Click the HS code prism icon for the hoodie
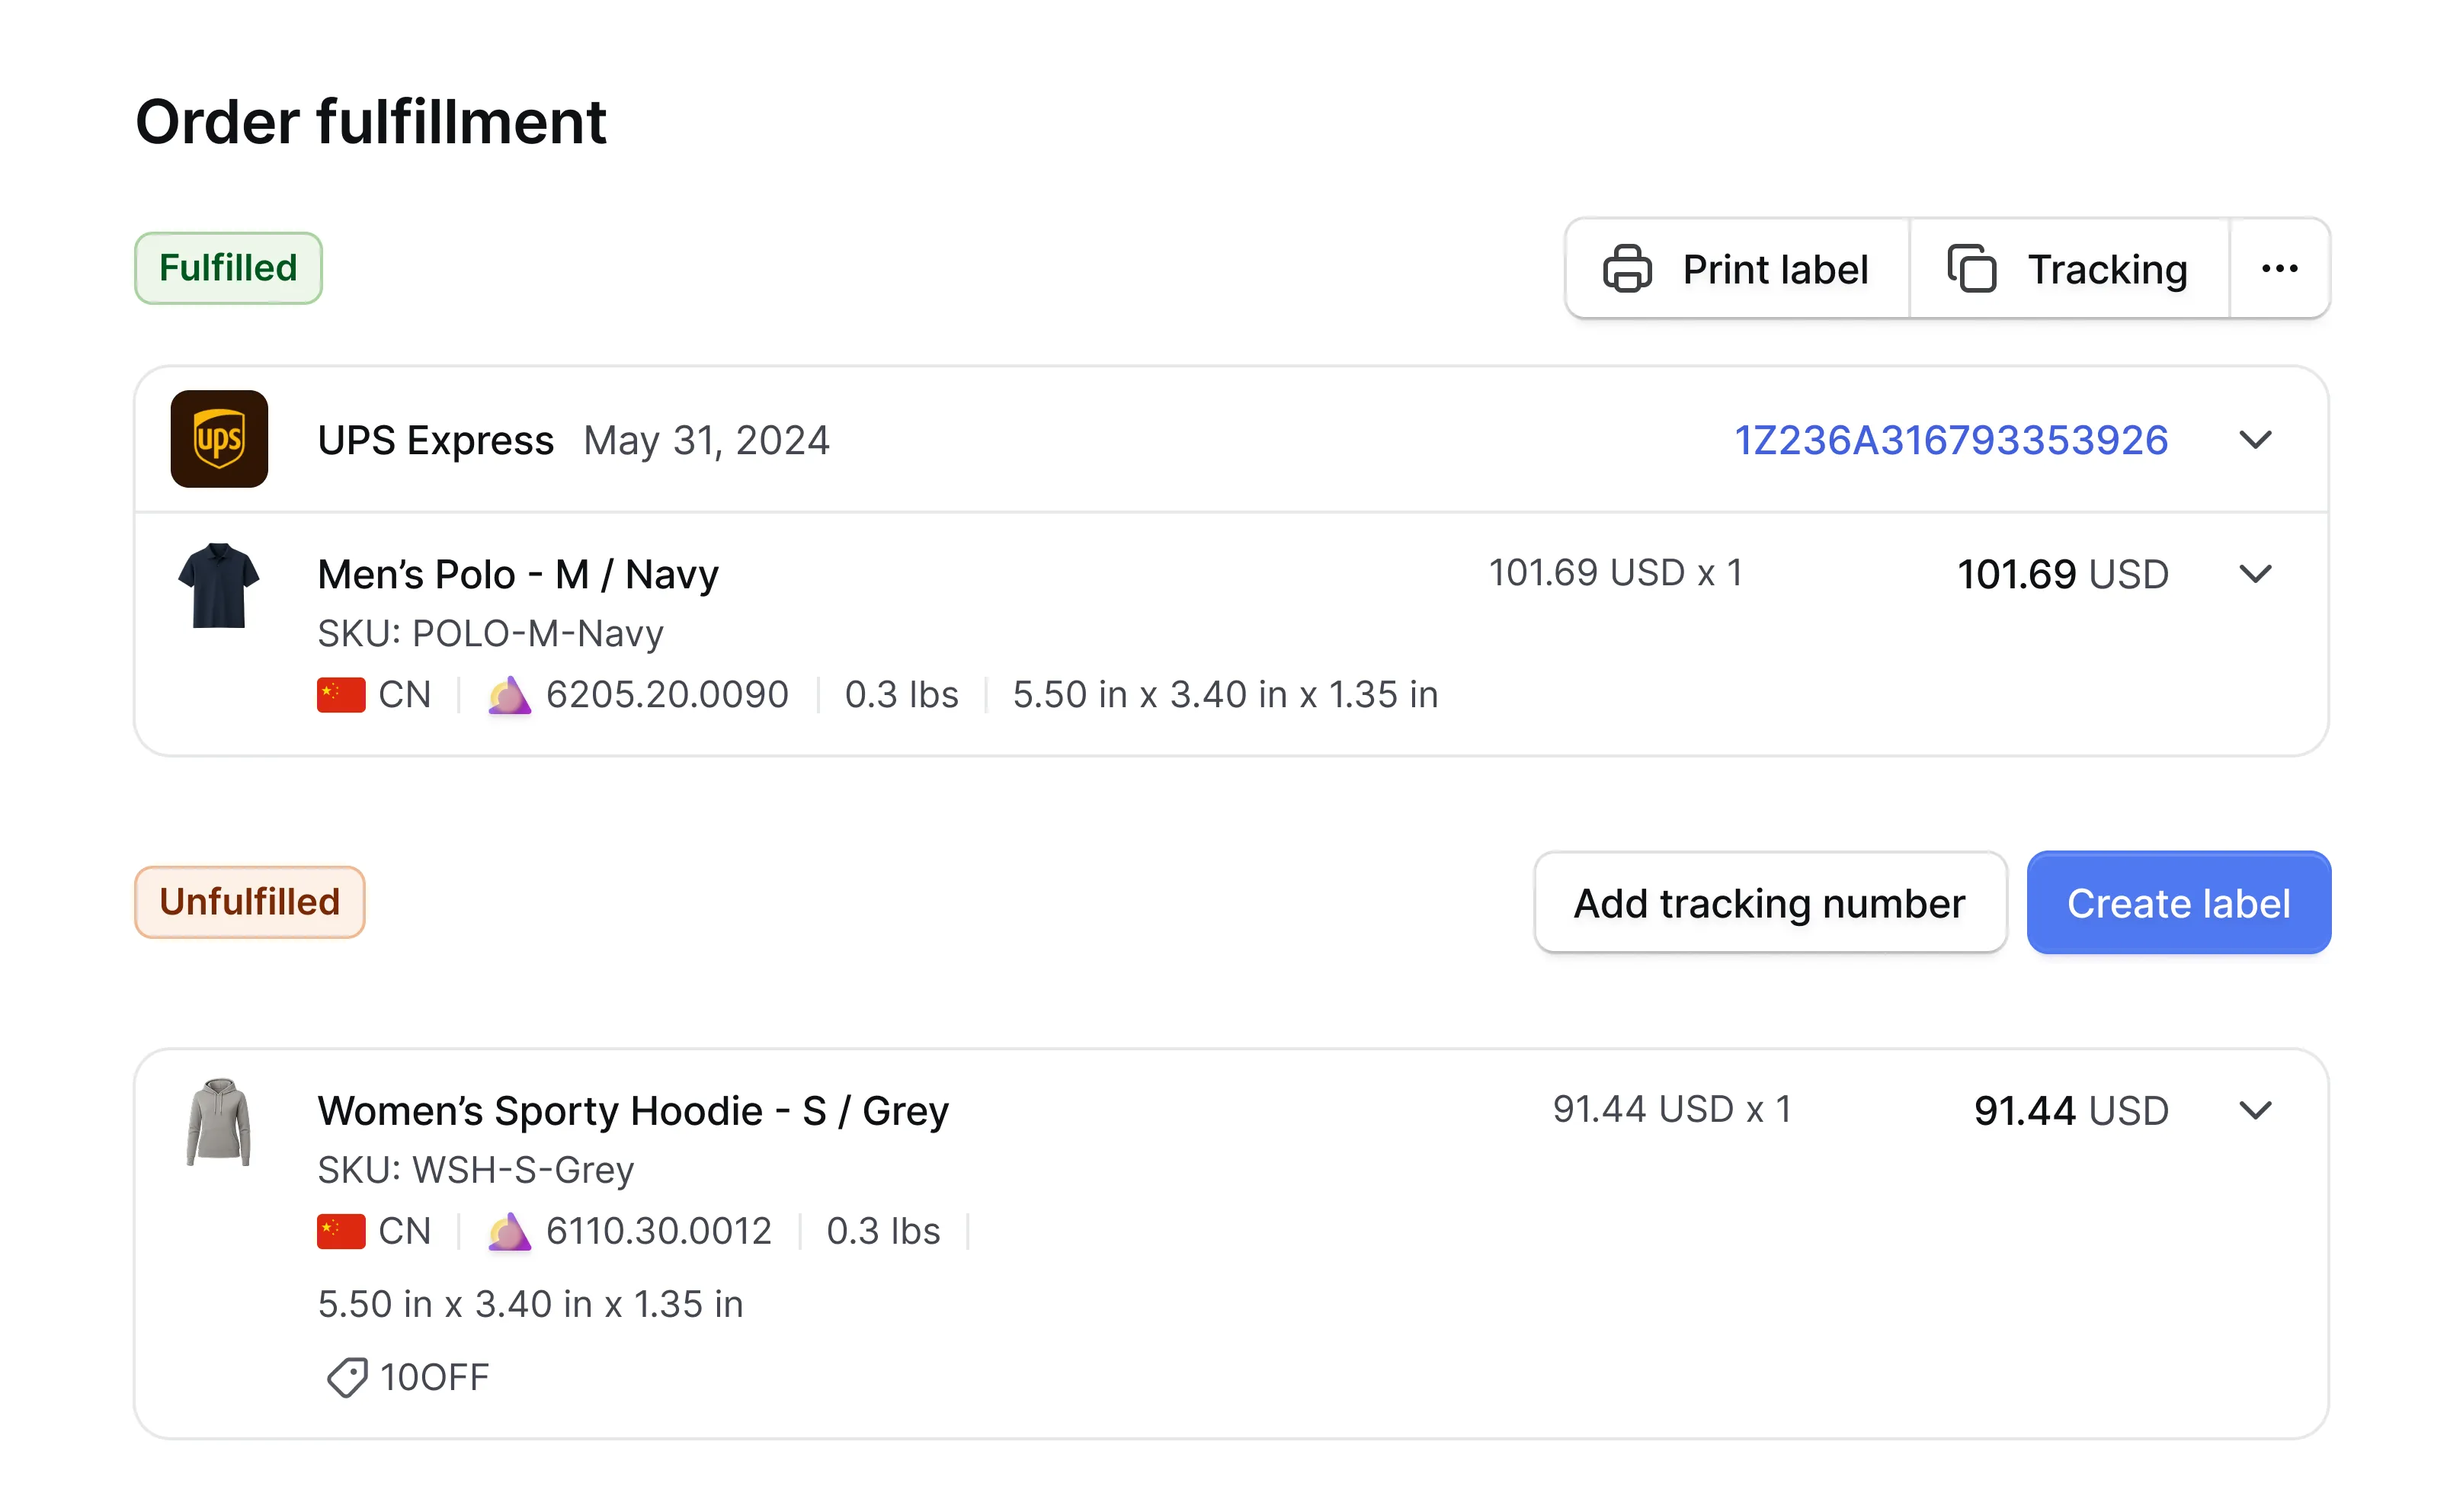 [x=510, y=1231]
